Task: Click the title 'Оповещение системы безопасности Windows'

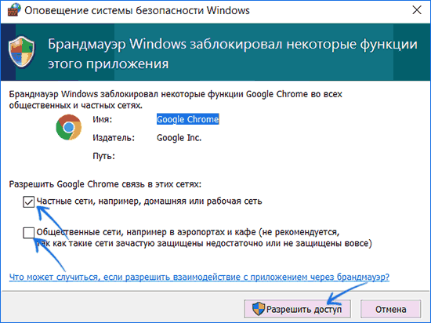Action: click(137, 10)
